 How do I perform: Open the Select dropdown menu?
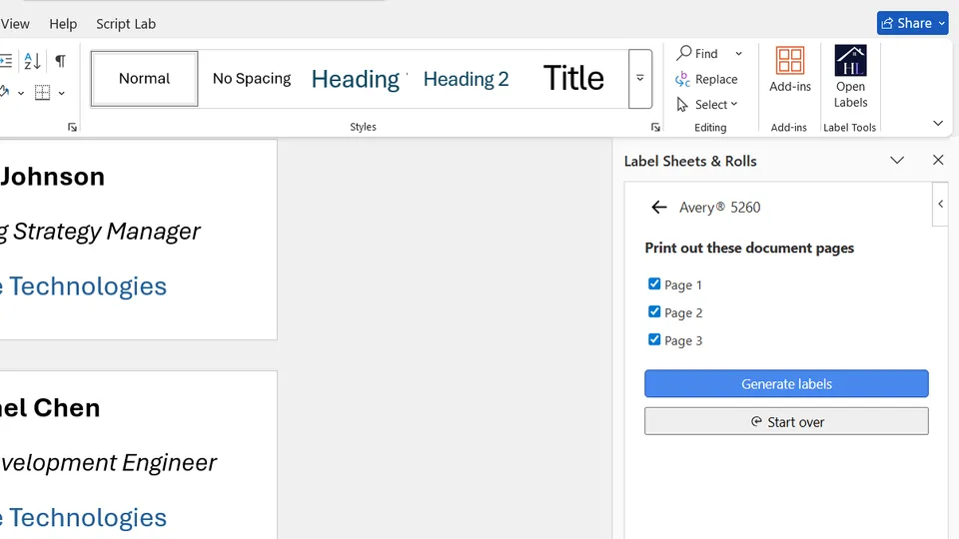pyautogui.click(x=707, y=105)
